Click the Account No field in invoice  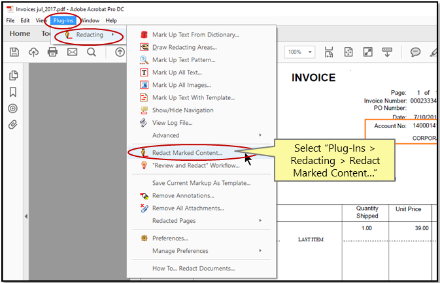405,125
